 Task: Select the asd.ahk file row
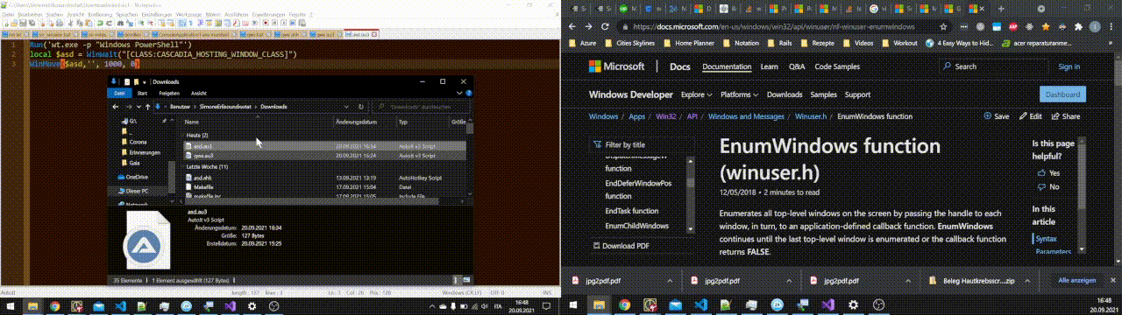click(324, 177)
